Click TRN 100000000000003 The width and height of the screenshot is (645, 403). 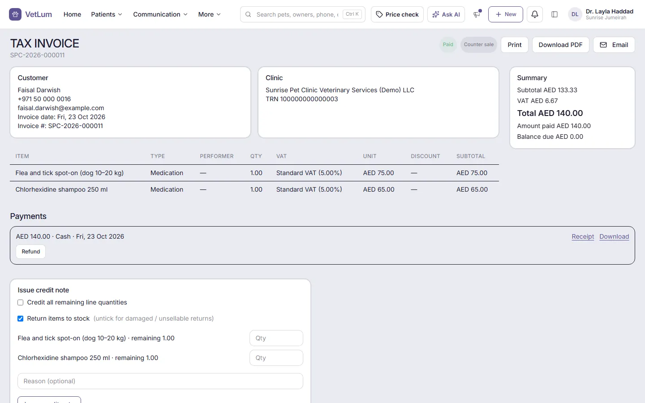[302, 99]
